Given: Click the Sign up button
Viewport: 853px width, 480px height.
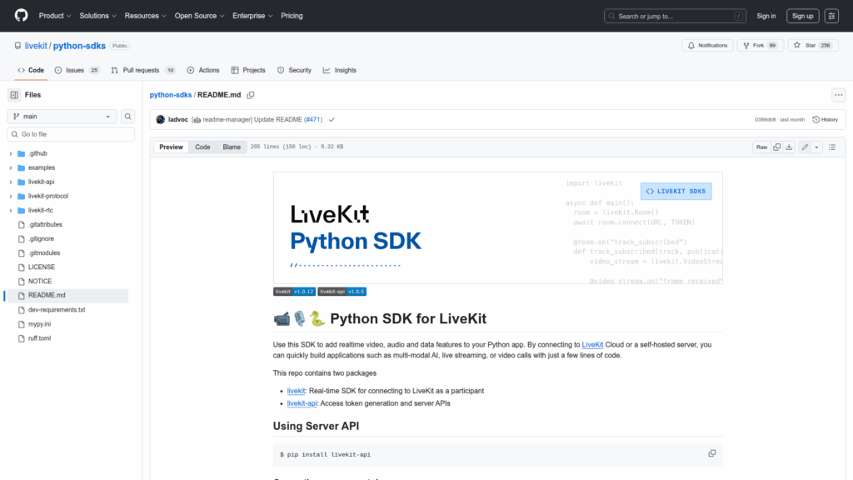Looking at the screenshot, I should pyautogui.click(x=802, y=16).
